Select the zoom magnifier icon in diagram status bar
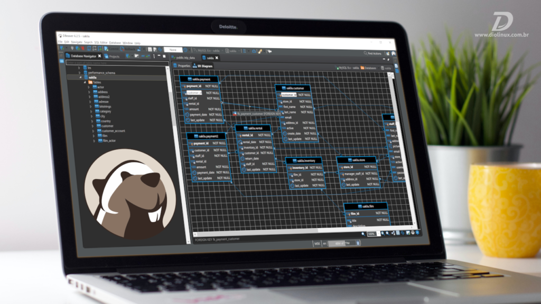Image resolution: width=541 pixels, height=304 pixels. click(364, 234)
